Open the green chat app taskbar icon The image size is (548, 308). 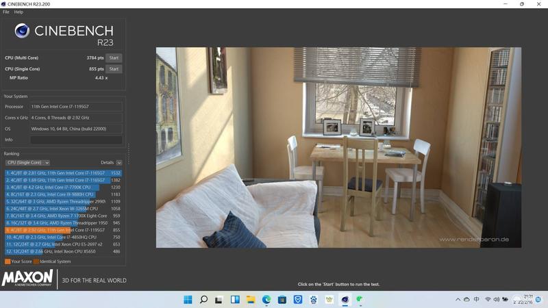pyautogui.click(x=360, y=300)
